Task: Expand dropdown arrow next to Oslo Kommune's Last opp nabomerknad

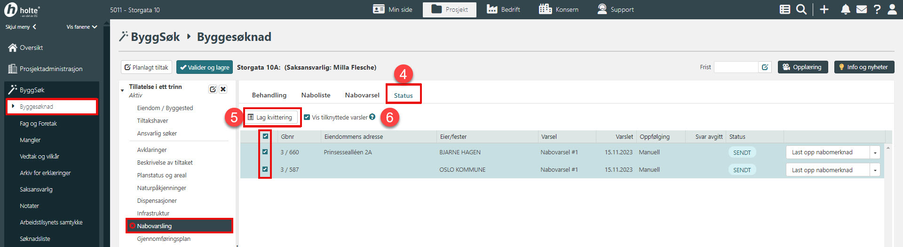Action: tap(875, 170)
